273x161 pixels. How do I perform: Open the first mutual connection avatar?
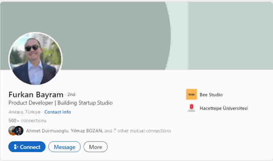[x=11, y=131]
